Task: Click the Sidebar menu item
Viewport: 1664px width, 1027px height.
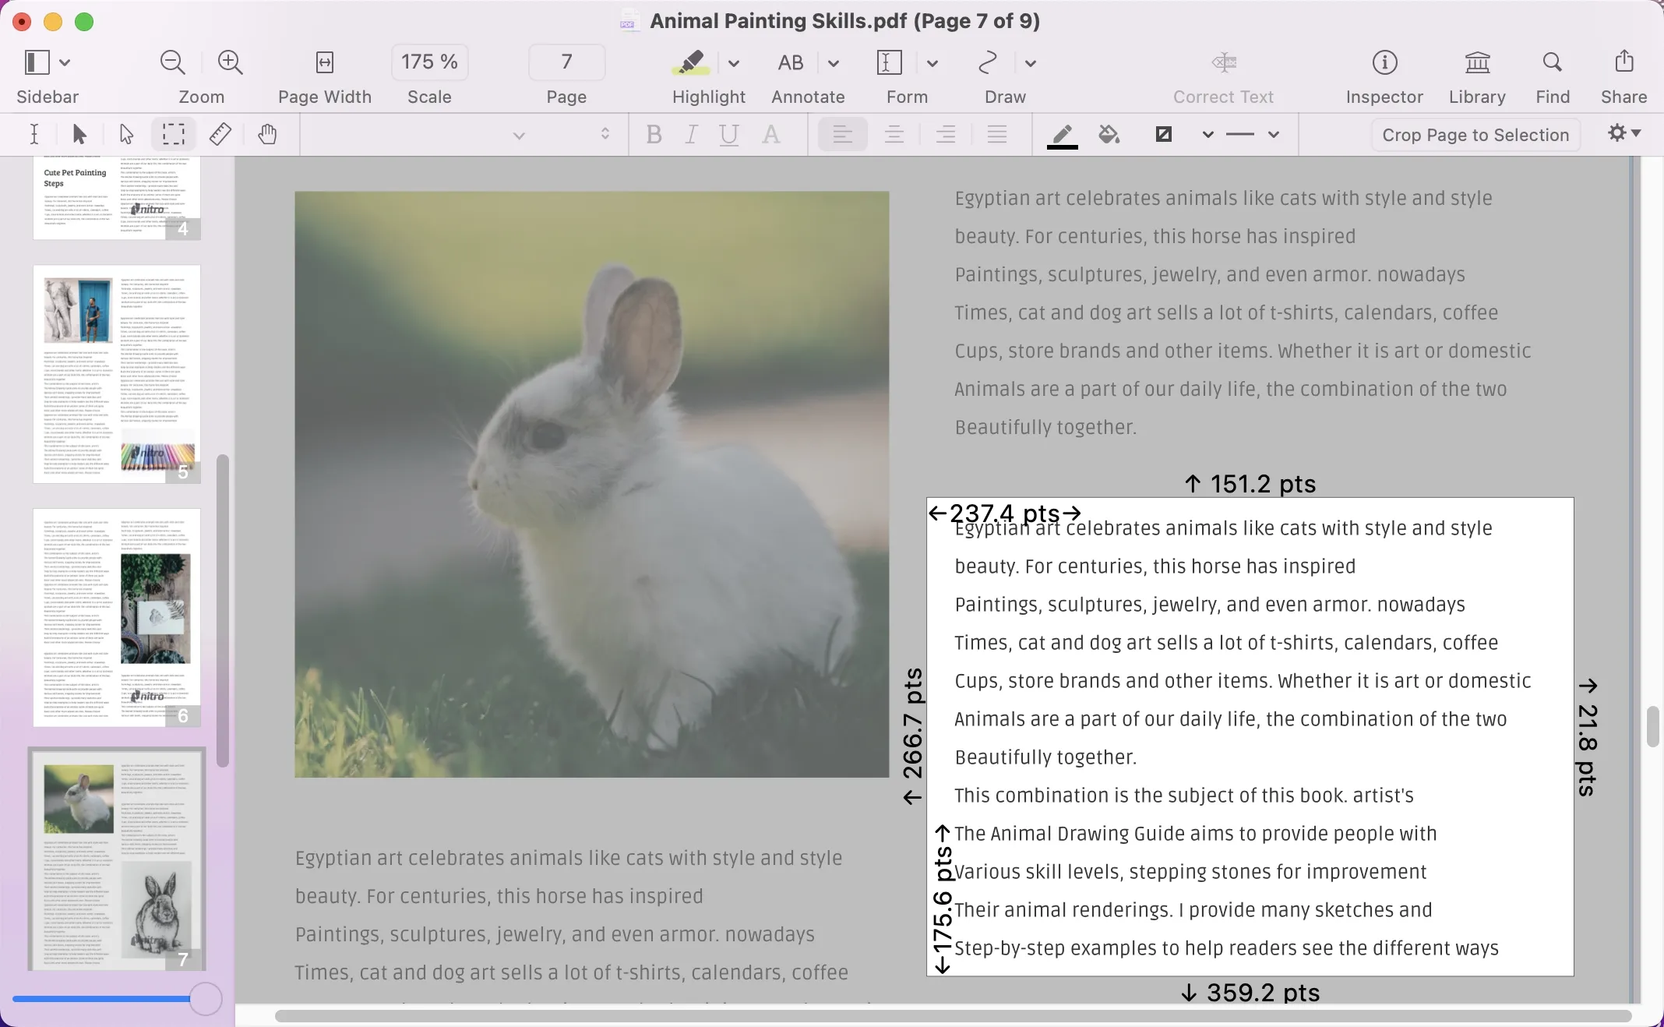Action: [48, 75]
